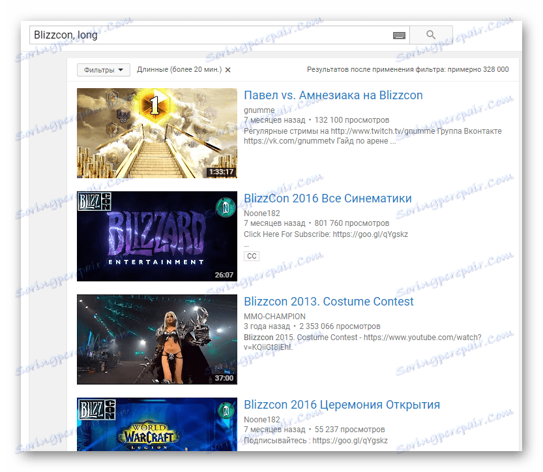This screenshot has width=543, height=472.
Task: Click description 'Blizzcon 2015. Costume Contest' line
Action: coord(362,342)
